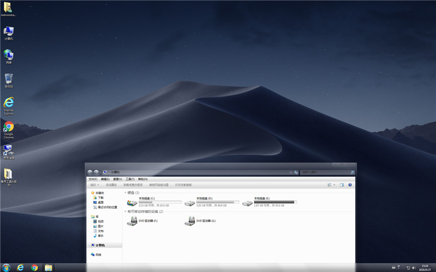The height and width of the screenshot is (272, 436).
Task: Click the Explorer forward arrow button
Action: [x=96, y=173]
